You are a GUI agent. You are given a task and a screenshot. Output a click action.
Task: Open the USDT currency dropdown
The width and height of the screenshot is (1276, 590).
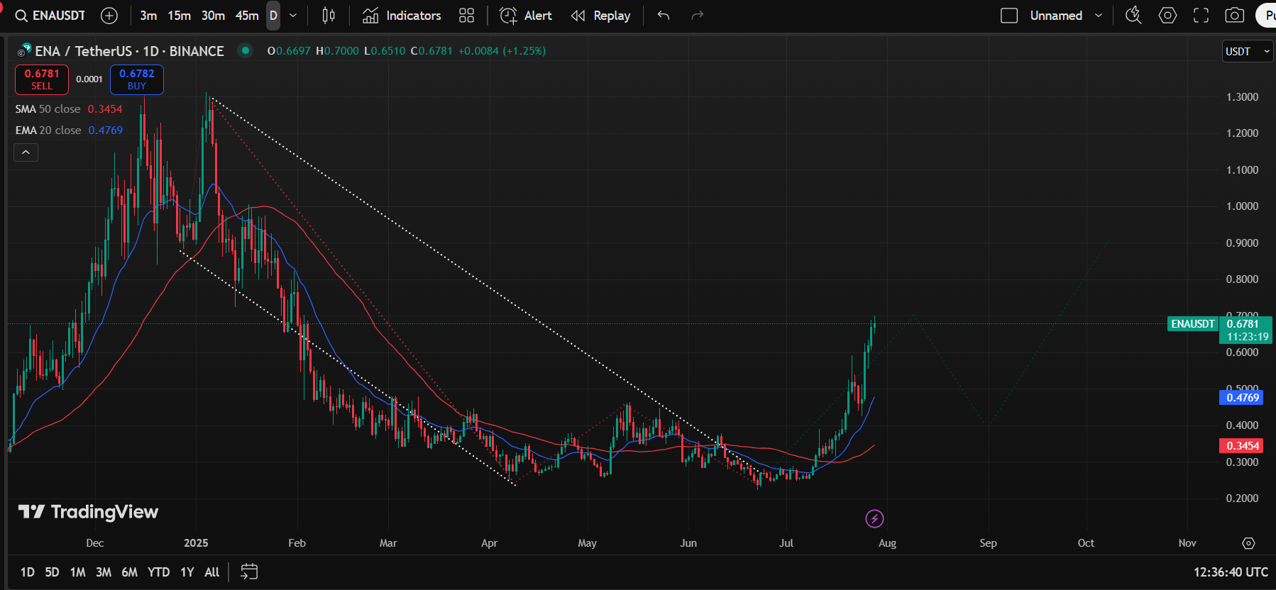pyautogui.click(x=1248, y=51)
